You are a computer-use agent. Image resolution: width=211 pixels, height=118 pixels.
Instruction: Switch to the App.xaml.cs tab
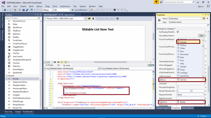click(x=69, y=15)
